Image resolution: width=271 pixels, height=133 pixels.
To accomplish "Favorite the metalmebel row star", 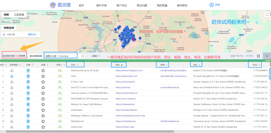I will coord(43,110).
